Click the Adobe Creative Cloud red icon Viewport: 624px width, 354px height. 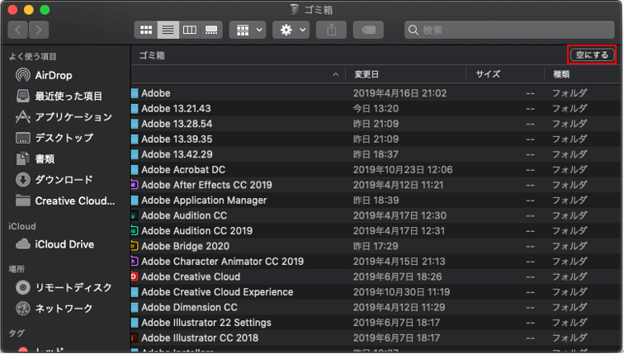click(135, 276)
